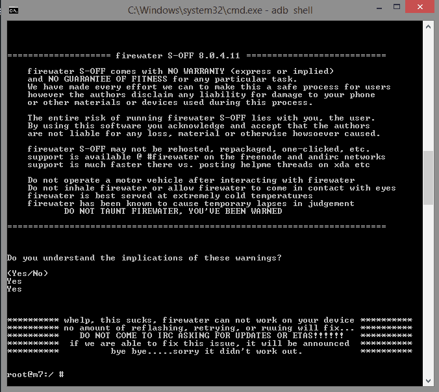This screenshot has height=392, width=439.
Task: Click the scrollbar up arrow
Action: pos(428,27)
